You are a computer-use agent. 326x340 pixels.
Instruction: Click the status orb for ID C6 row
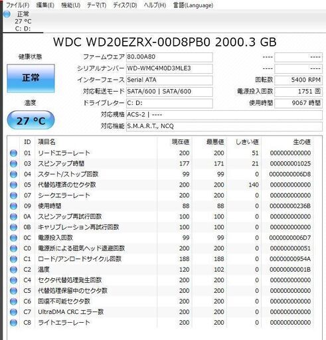click(x=13, y=301)
